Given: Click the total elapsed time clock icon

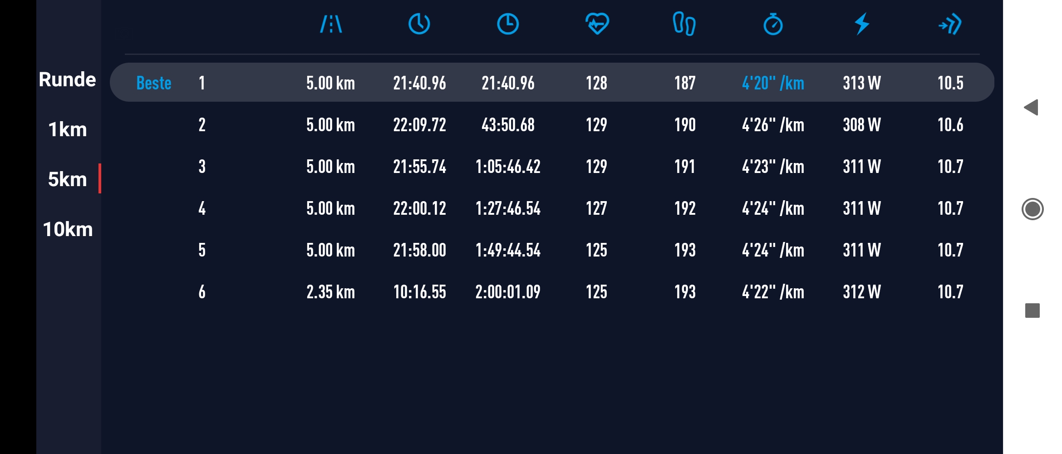Looking at the screenshot, I should pyautogui.click(x=507, y=24).
